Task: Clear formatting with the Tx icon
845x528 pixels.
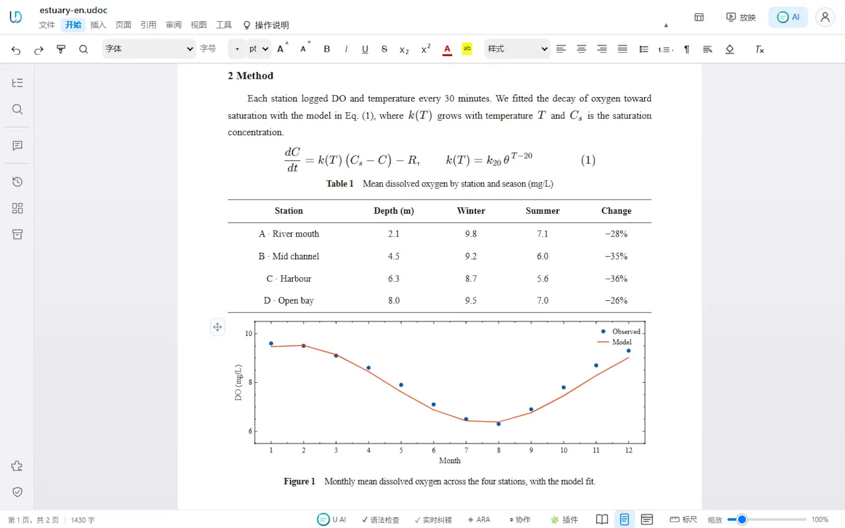Action: point(759,49)
